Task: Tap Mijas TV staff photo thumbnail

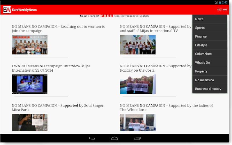Action: pos(138,45)
